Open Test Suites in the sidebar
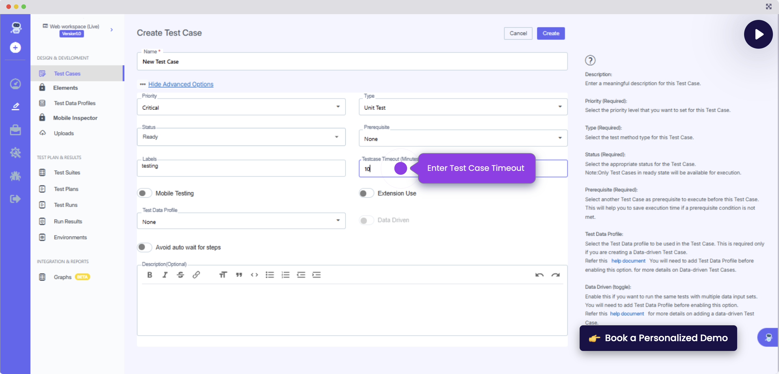 click(67, 173)
